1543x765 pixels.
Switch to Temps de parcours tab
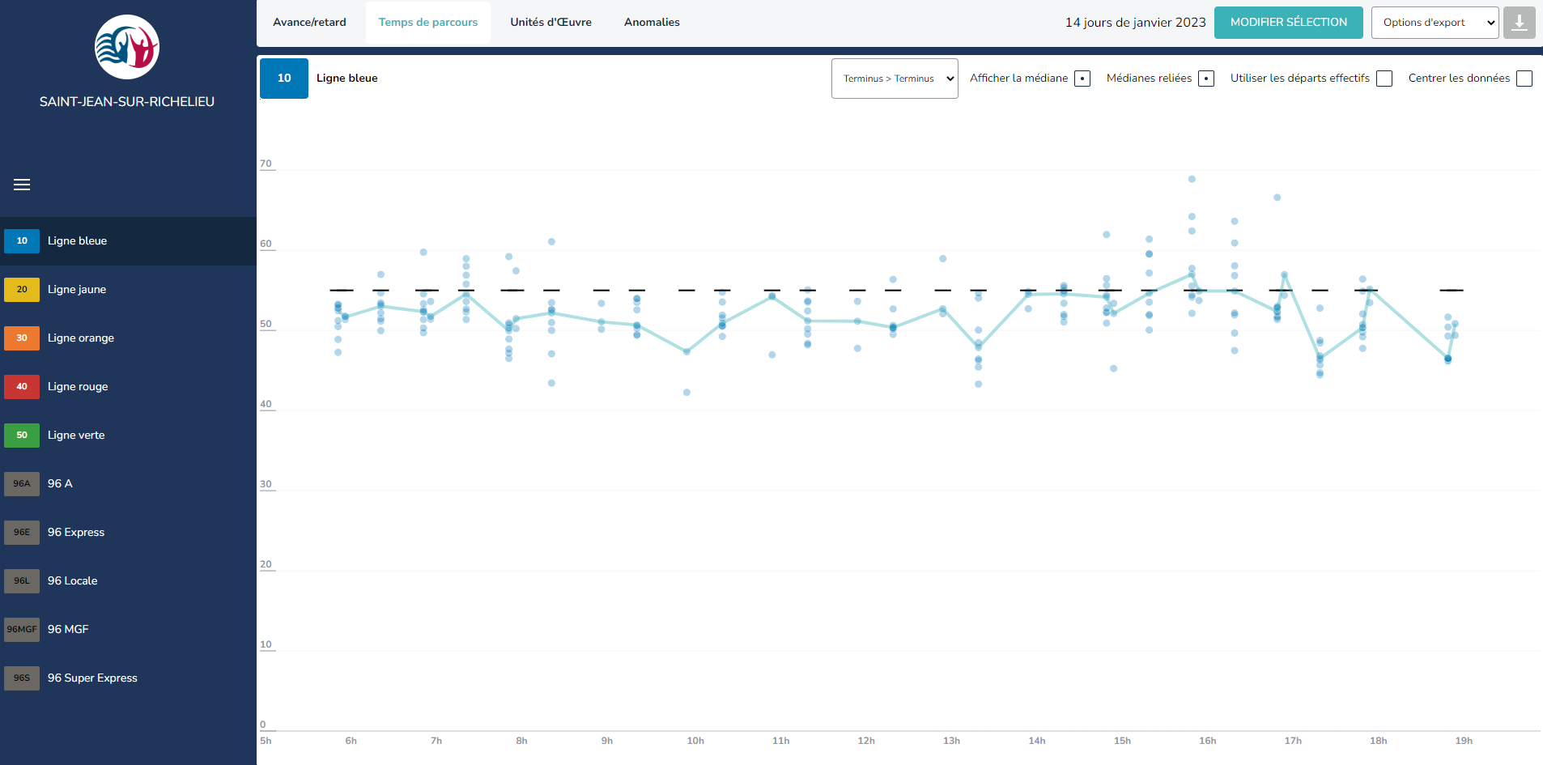click(428, 23)
